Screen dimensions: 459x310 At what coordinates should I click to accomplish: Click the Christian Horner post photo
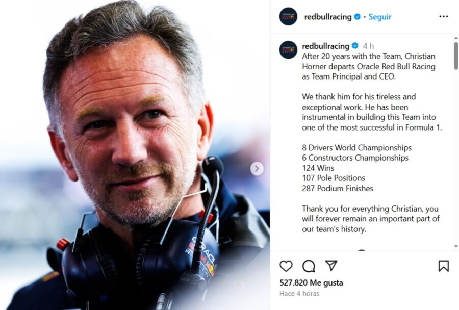click(x=135, y=155)
